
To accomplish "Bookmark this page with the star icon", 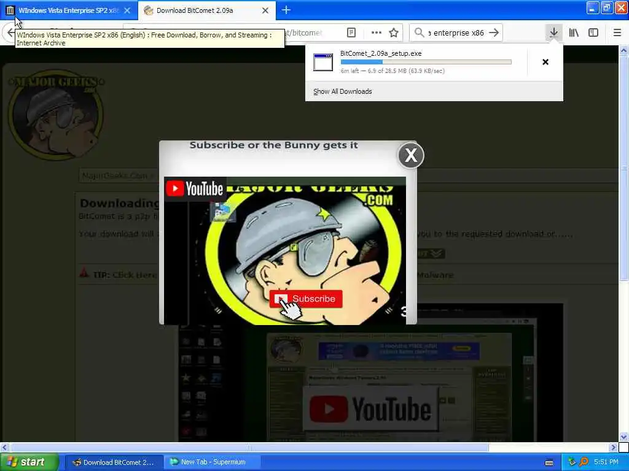I will click(394, 33).
